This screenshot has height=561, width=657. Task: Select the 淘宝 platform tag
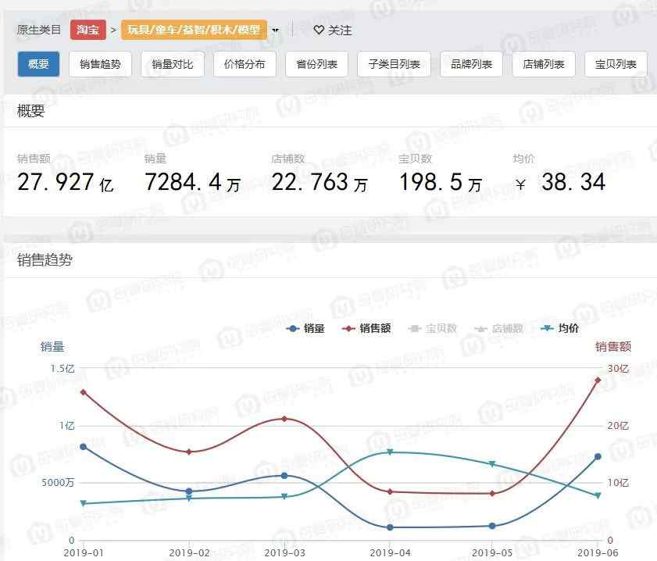tap(88, 30)
